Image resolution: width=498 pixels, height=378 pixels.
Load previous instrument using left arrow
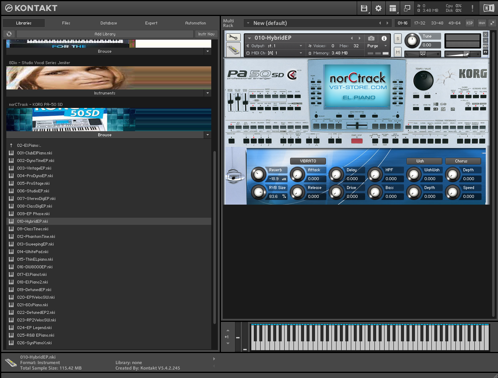pos(352,38)
